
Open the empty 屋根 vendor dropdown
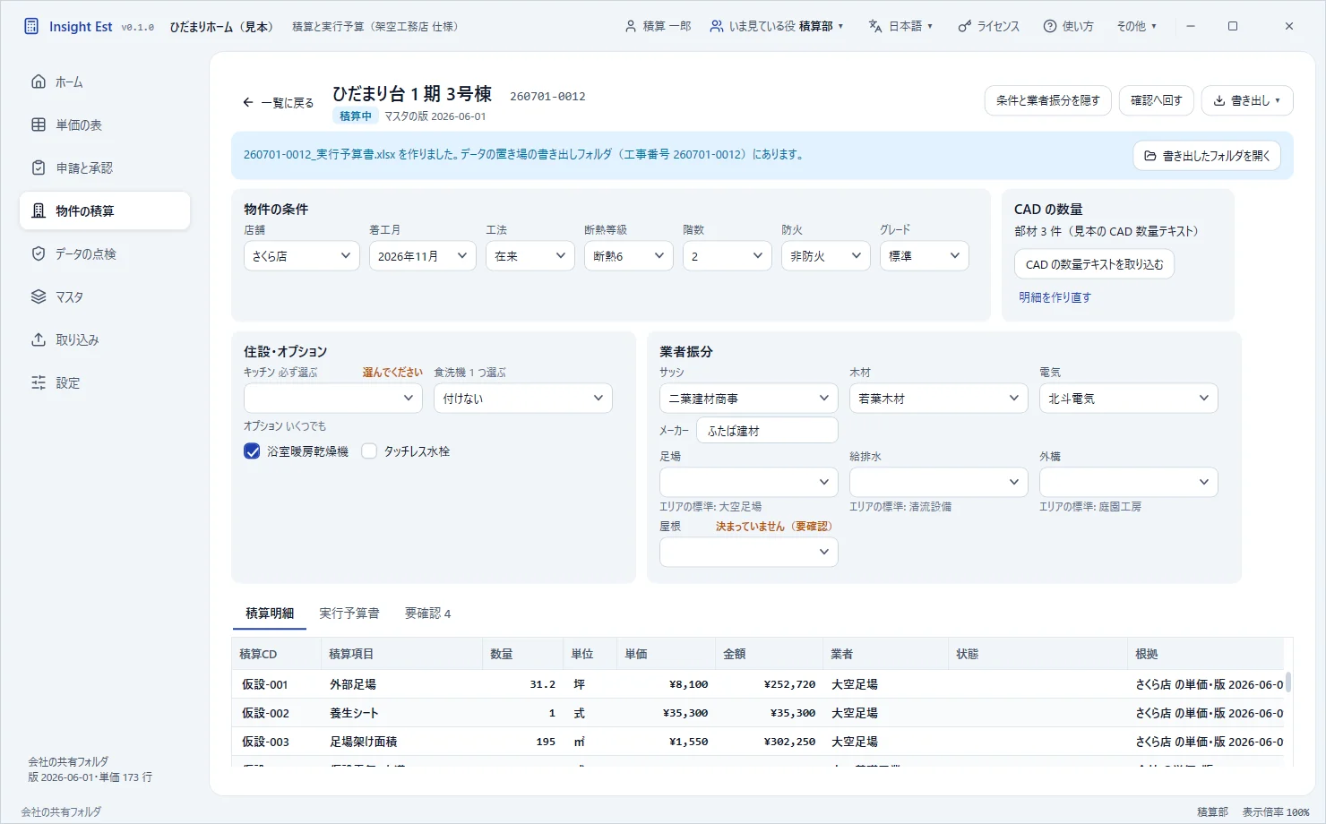749,552
